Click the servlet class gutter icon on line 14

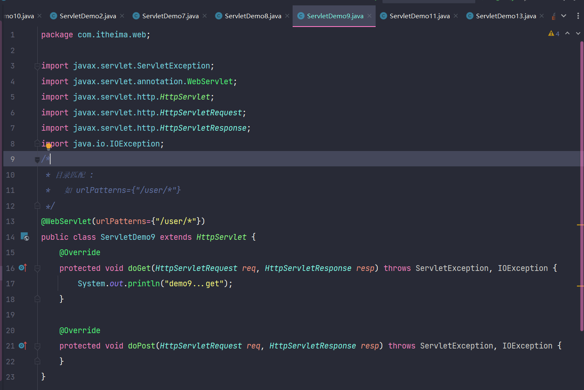tap(25, 236)
